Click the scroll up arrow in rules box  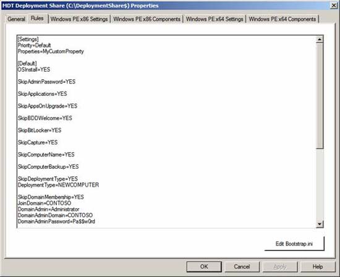click(320, 40)
